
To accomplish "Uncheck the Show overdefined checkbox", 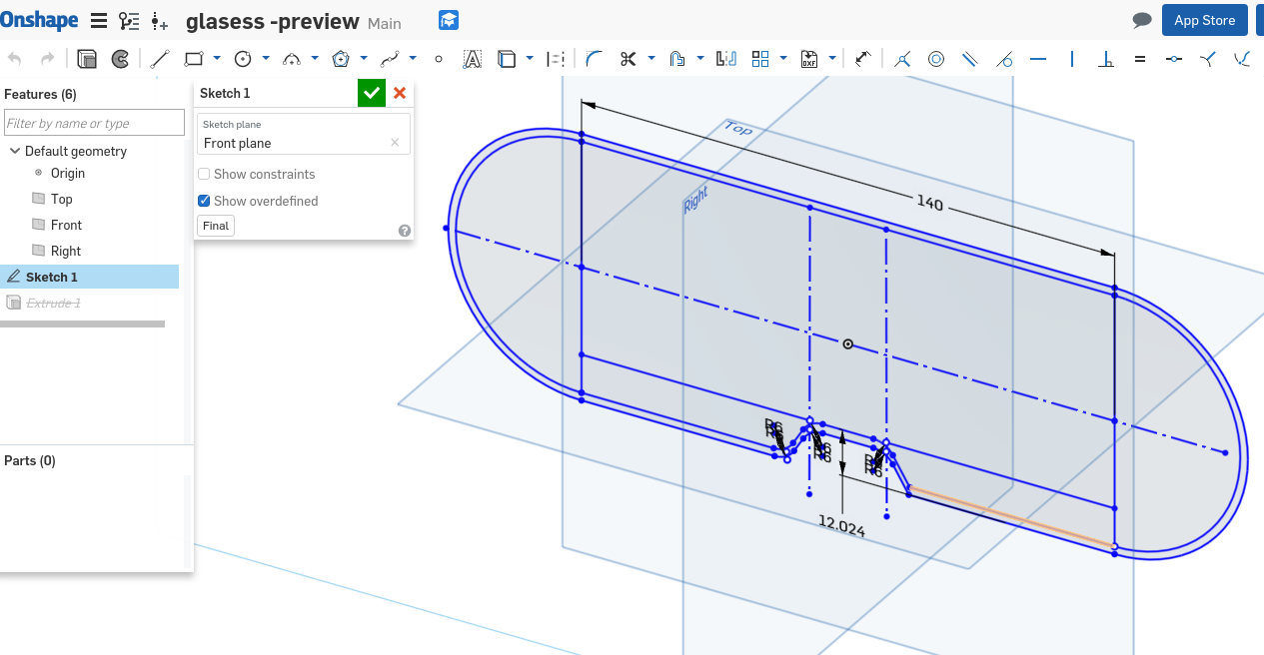I will tap(204, 201).
